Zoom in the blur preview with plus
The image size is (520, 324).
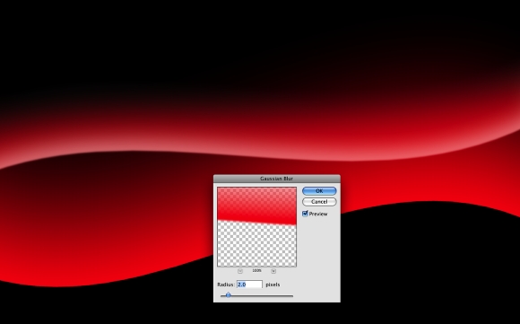[273, 271]
